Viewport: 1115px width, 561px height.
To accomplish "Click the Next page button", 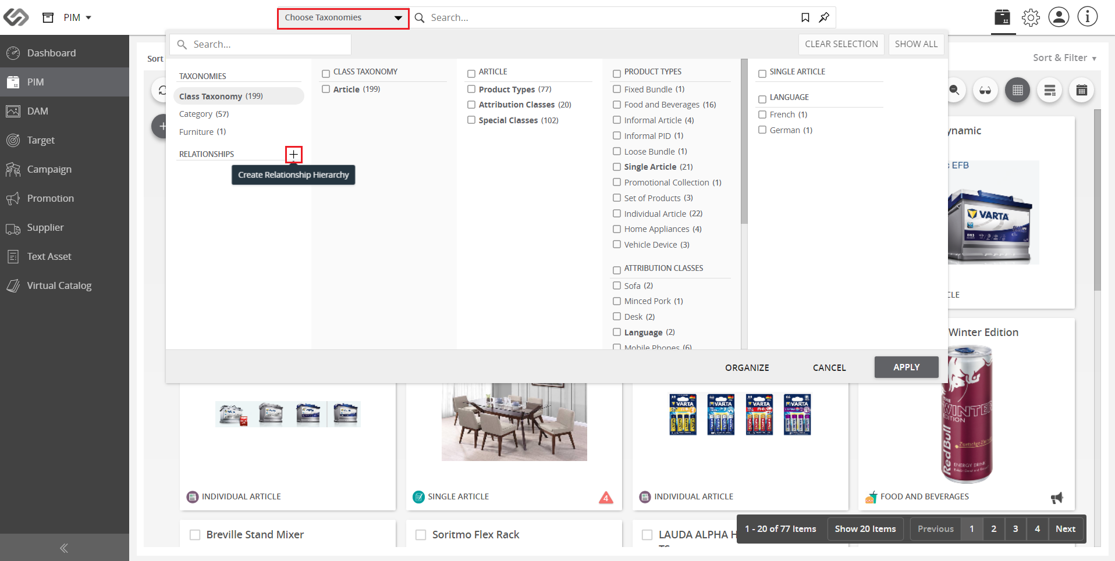I will coord(1066,529).
